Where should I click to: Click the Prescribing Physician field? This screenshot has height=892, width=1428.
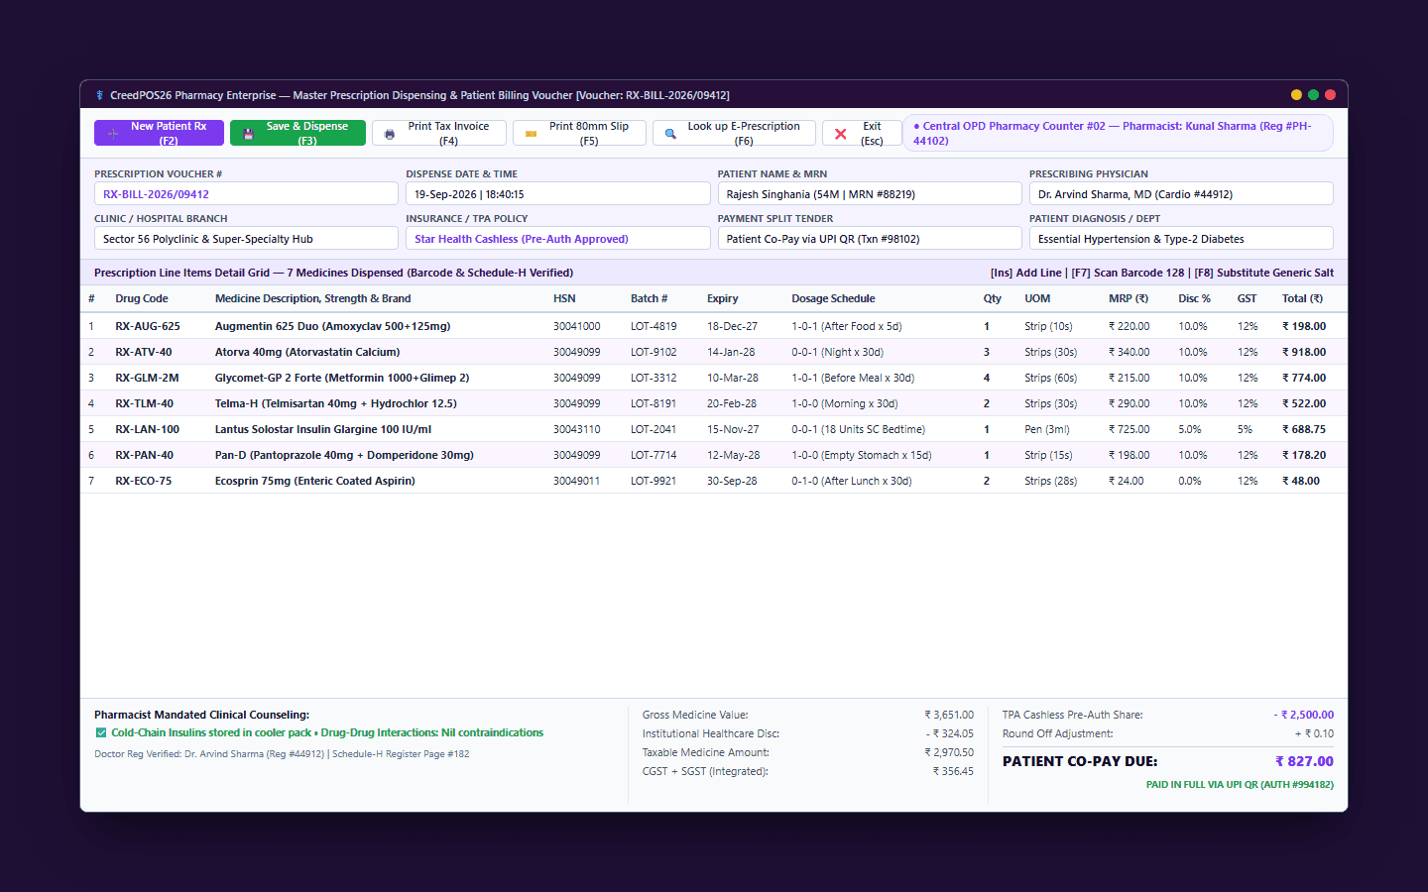click(x=1181, y=194)
